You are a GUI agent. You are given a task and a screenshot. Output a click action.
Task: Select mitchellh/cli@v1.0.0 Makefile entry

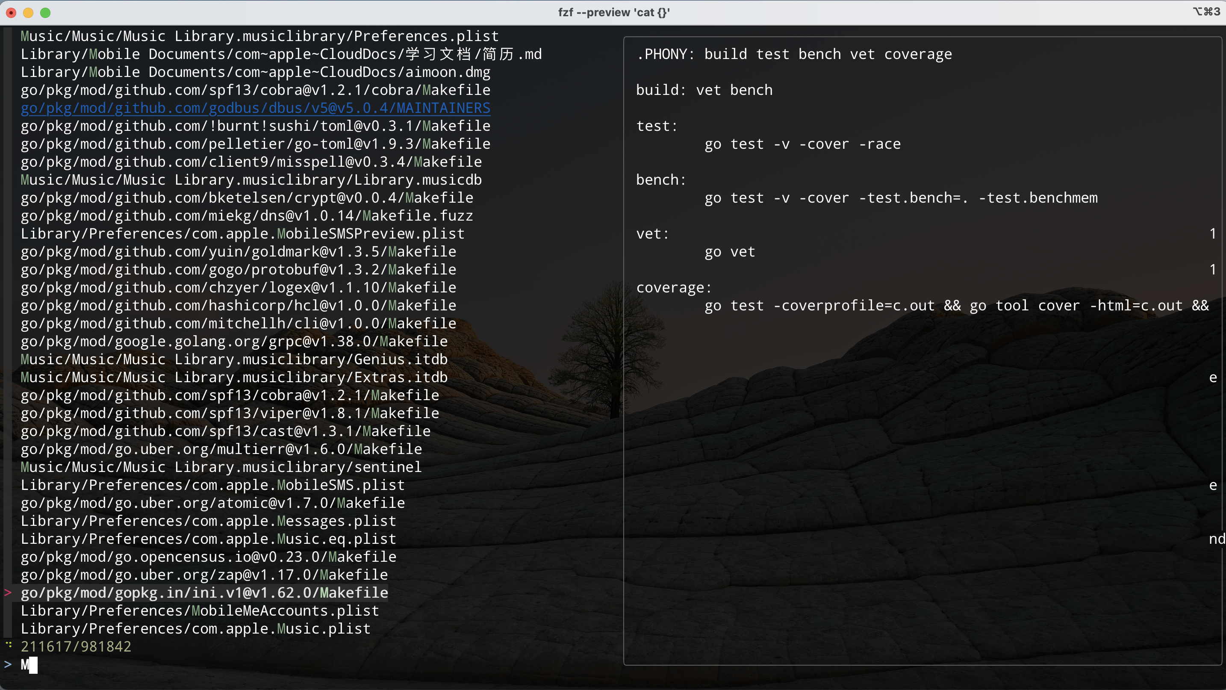tap(238, 324)
